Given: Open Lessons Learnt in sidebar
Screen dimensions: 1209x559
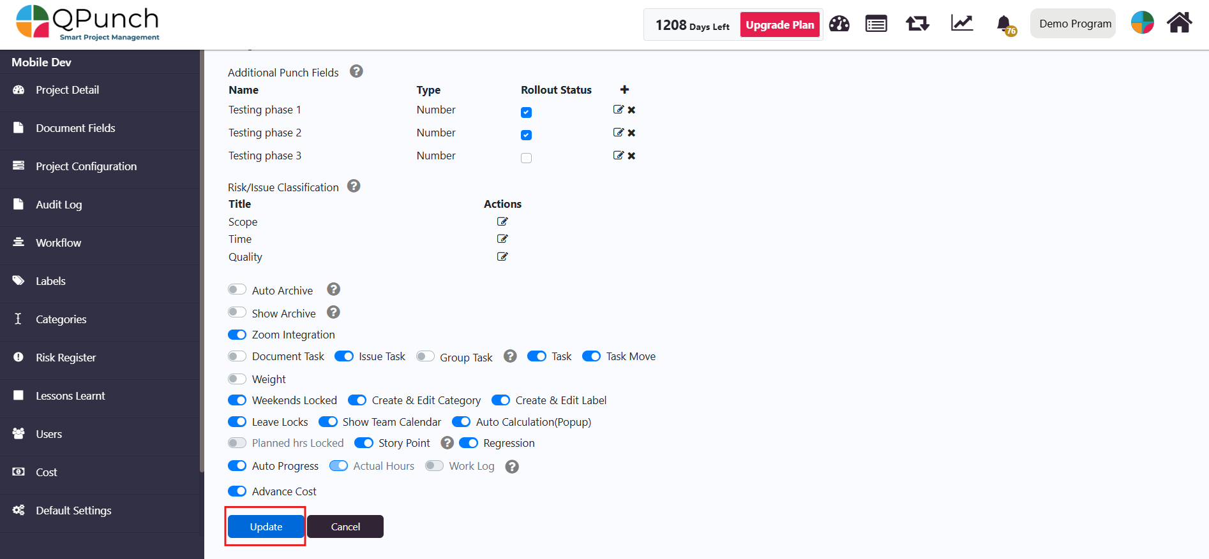Looking at the screenshot, I should pyautogui.click(x=100, y=396).
